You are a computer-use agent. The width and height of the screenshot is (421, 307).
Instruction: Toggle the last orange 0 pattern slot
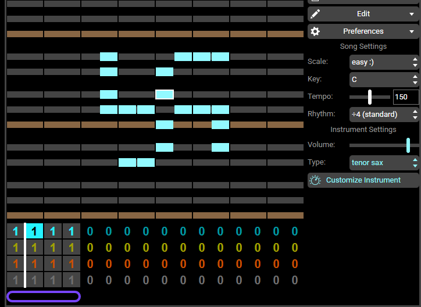tap(295, 264)
